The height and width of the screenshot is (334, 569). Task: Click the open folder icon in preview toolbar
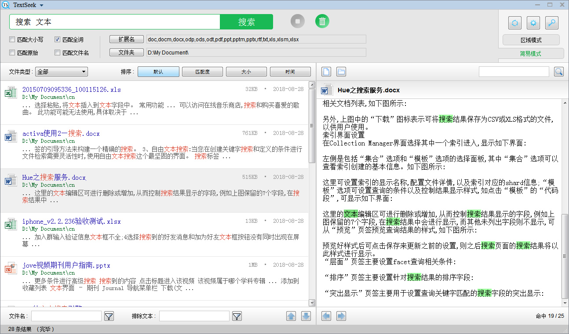pyautogui.click(x=341, y=72)
